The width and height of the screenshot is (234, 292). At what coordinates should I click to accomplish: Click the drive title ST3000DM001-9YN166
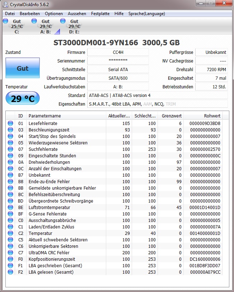(96, 43)
